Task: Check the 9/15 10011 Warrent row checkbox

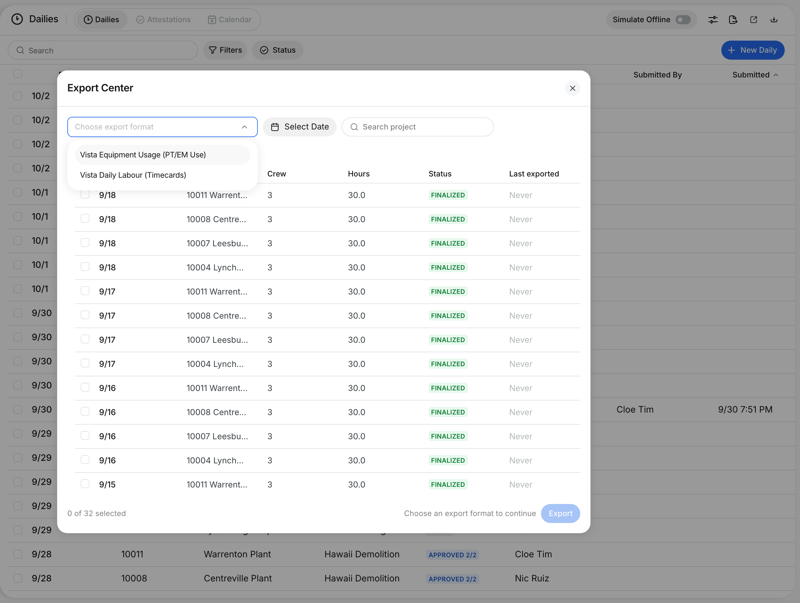Action: point(85,484)
